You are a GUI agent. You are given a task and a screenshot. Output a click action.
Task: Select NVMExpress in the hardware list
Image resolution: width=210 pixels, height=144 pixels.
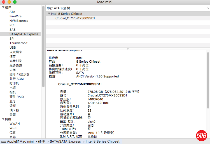pyautogui.click(x=19, y=21)
